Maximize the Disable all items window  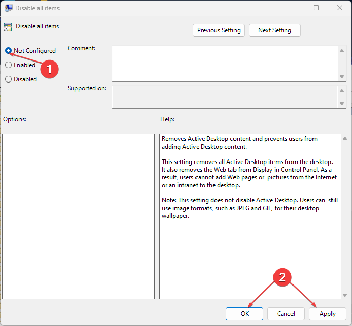tap(316, 8)
